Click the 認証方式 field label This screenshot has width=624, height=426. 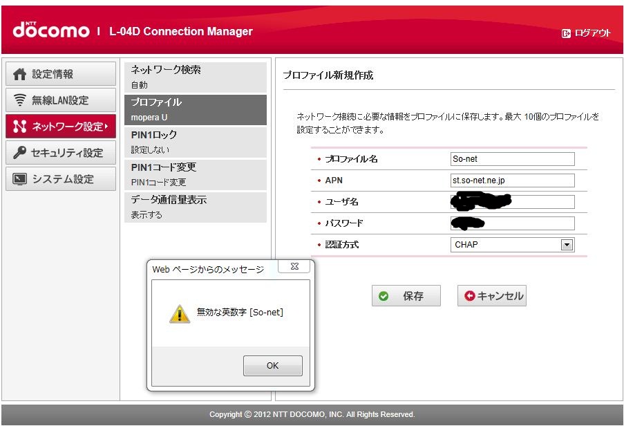[342, 245]
